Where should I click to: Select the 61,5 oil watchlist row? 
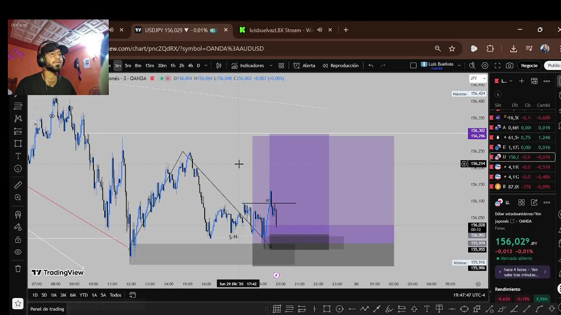[523, 137]
